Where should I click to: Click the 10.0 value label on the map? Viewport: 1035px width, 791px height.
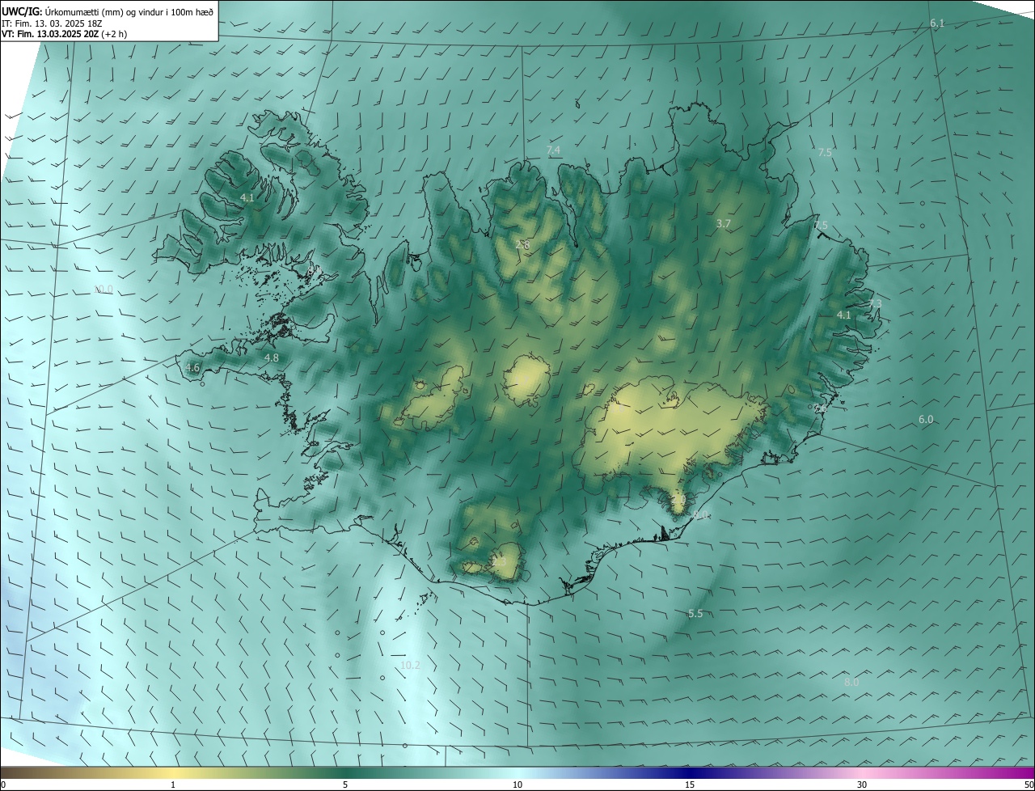pyautogui.click(x=103, y=290)
